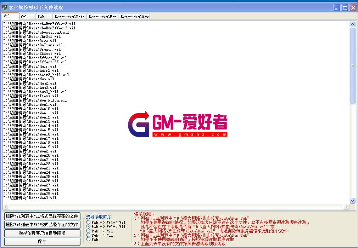Click the Mon12.wil entry

(x=31, y=117)
